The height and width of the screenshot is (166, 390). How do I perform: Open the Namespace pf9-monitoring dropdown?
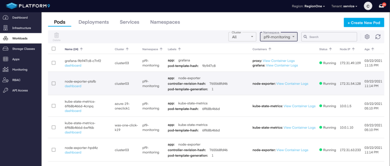[x=278, y=37]
